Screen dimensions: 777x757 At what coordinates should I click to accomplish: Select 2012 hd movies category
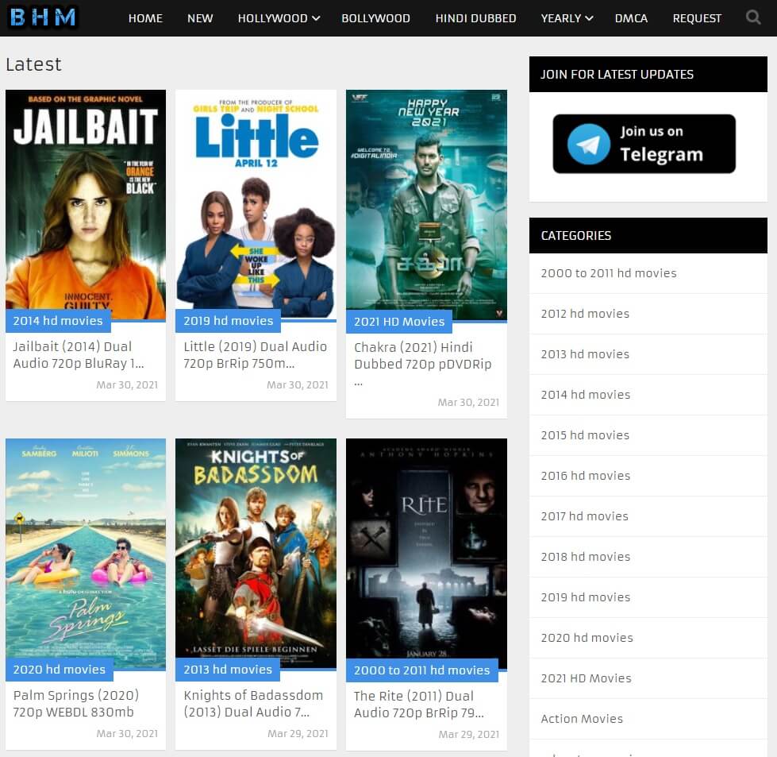click(585, 314)
